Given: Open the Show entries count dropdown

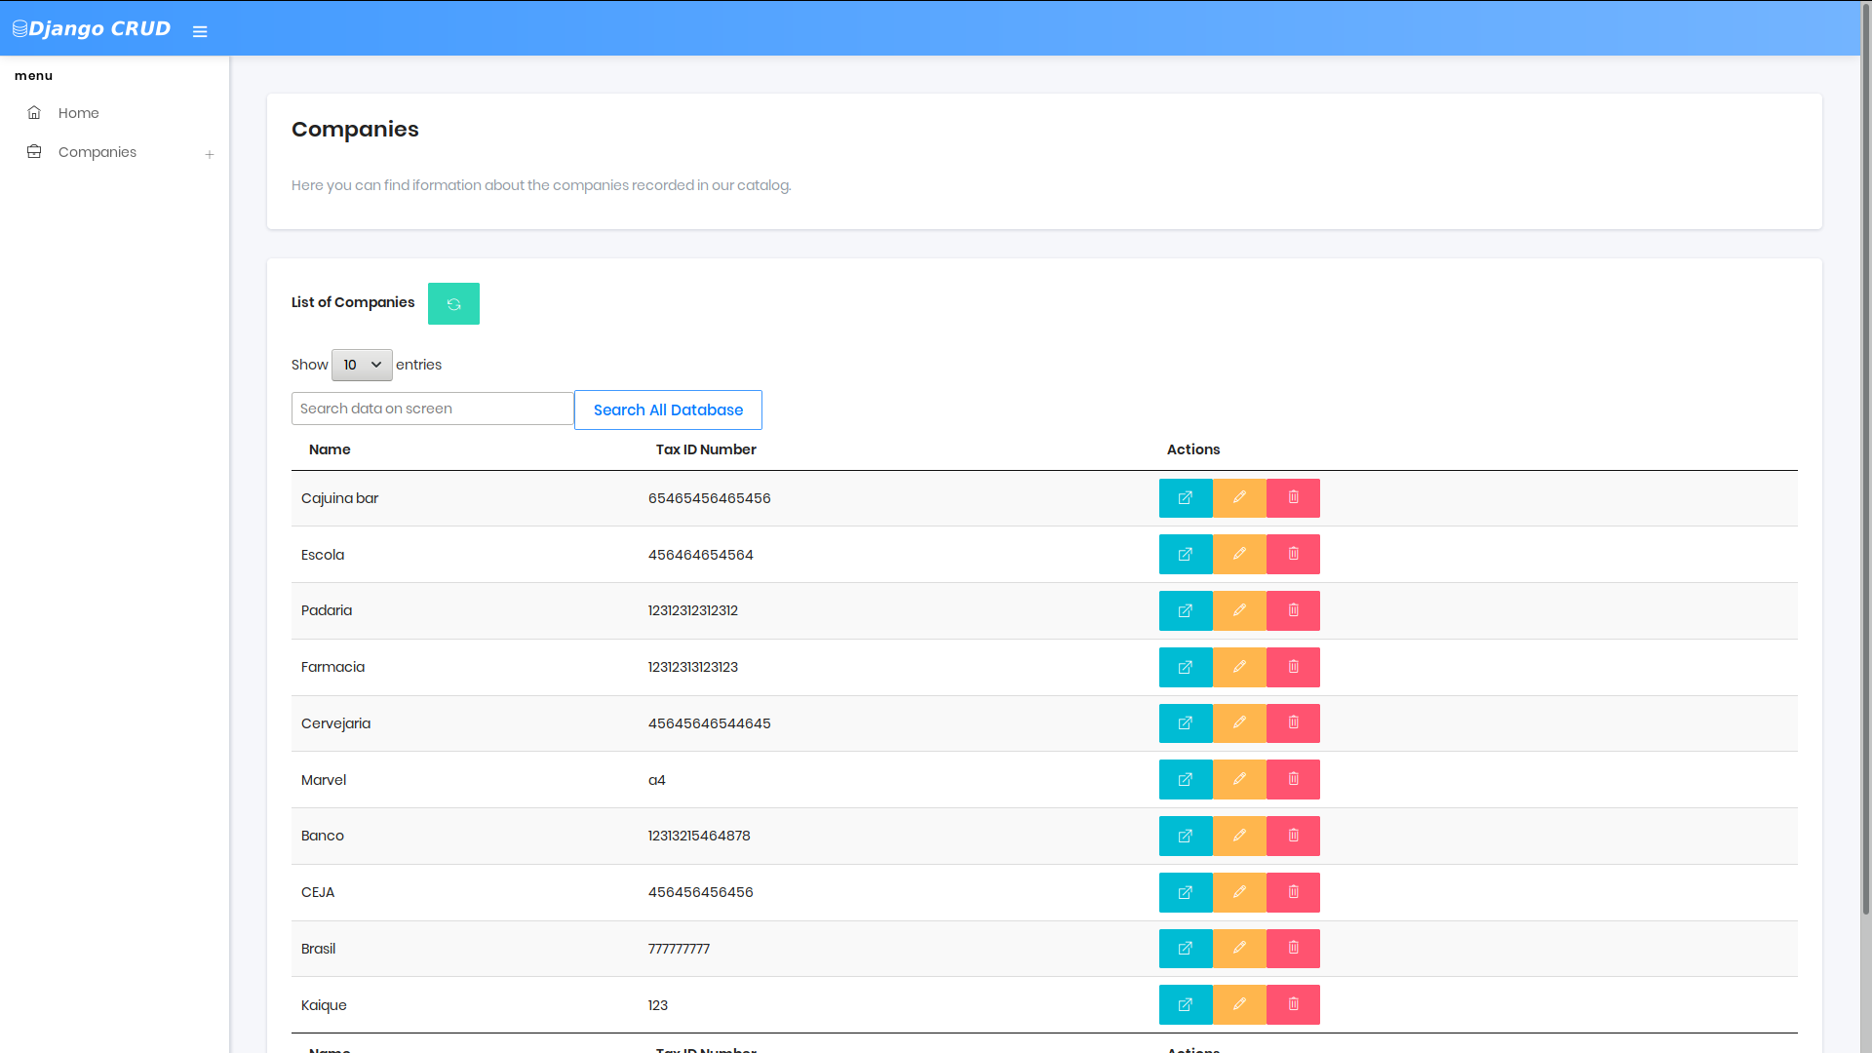Looking at the screenshot, I should coord(362,365).
